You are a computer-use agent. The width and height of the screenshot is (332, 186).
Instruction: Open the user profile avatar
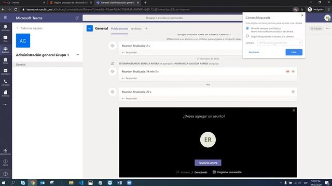click(327, 18)
